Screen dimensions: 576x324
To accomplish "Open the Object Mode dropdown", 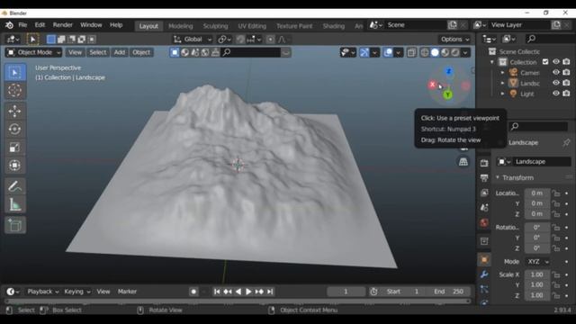I will 34,52.
